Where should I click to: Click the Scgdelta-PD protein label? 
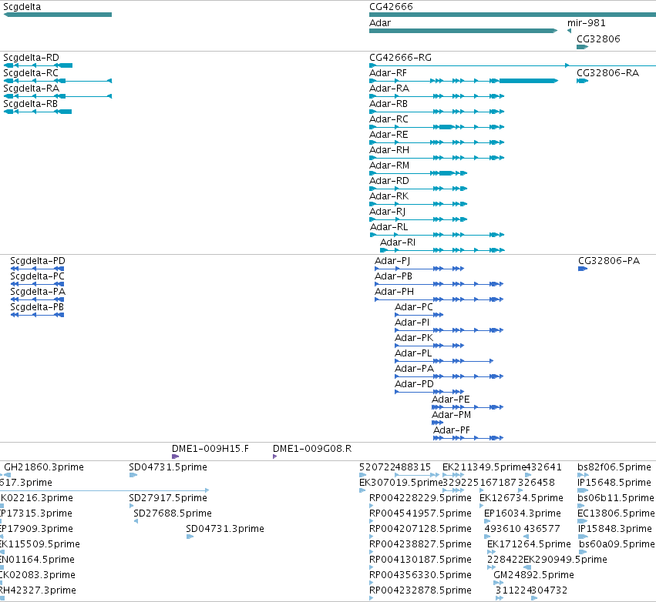[x=38, y=261]
